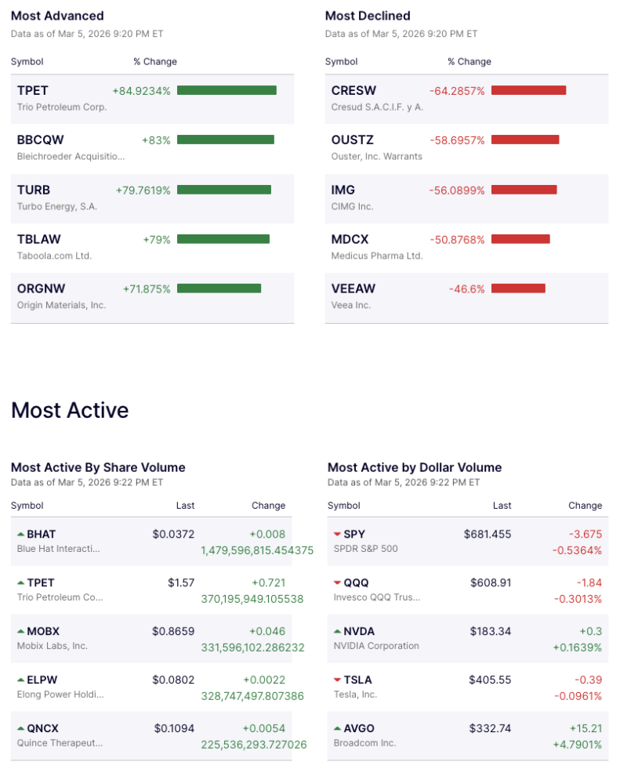Sort by the % Change column header

[154, 61]
